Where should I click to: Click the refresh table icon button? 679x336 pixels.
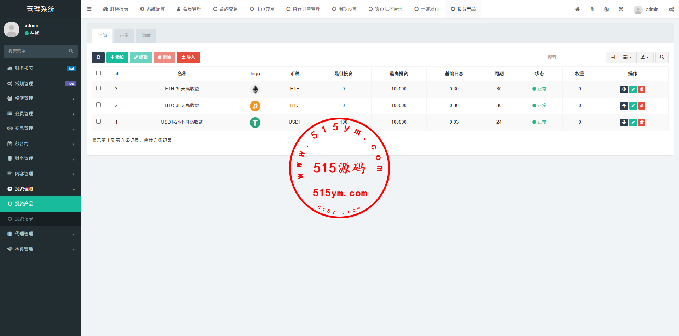point(98,57)
